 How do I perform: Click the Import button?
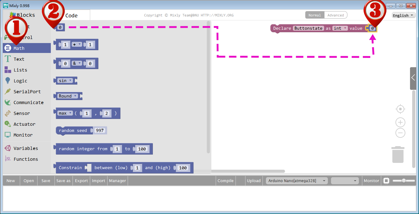coord(99,181)
